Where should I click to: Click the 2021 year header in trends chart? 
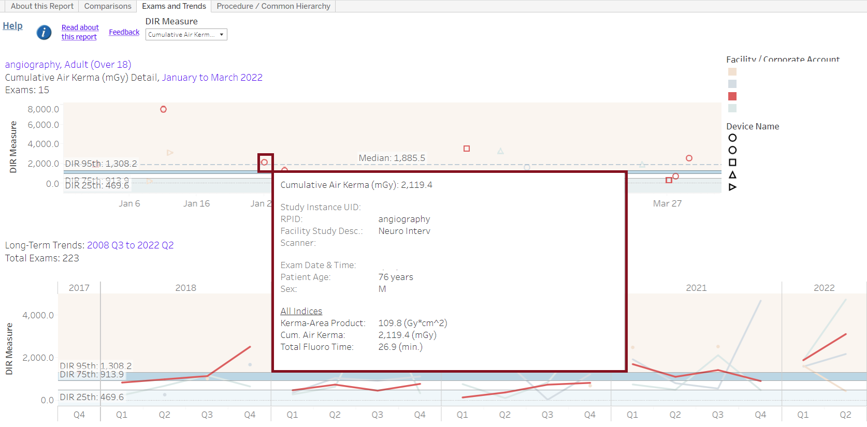click(x=696, y=288)
